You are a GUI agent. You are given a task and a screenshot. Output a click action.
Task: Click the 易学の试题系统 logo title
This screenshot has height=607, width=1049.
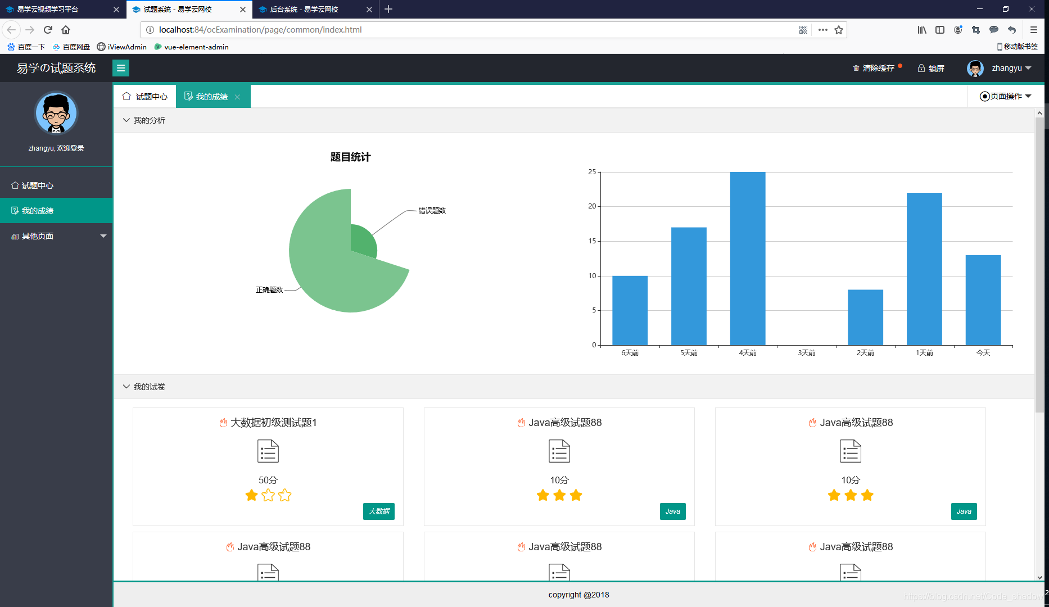pyautogui.click(x=56, y=68)
